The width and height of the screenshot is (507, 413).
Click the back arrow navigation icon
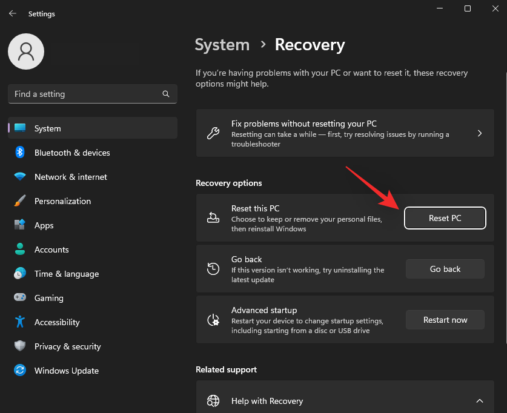pyautogui.click(x=12, y=13)
